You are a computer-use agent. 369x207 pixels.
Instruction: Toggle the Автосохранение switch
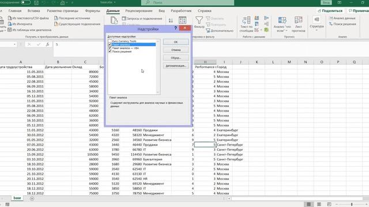click(x=25, y=2)
